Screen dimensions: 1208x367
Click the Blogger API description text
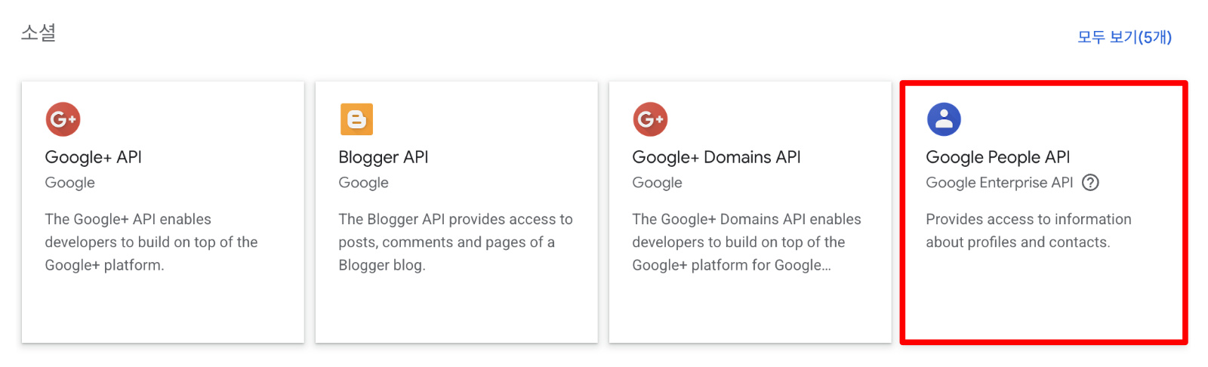(455, 242)
